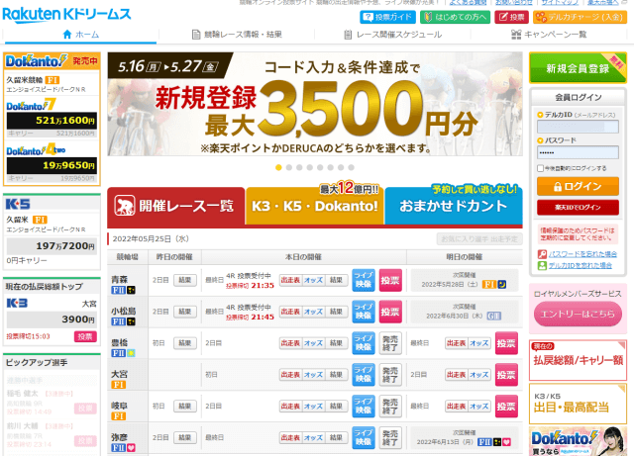Open 青森 出走表 for today
Image resolution: width=634 pixels, height=456 pixels.
(x=290, y=280)
